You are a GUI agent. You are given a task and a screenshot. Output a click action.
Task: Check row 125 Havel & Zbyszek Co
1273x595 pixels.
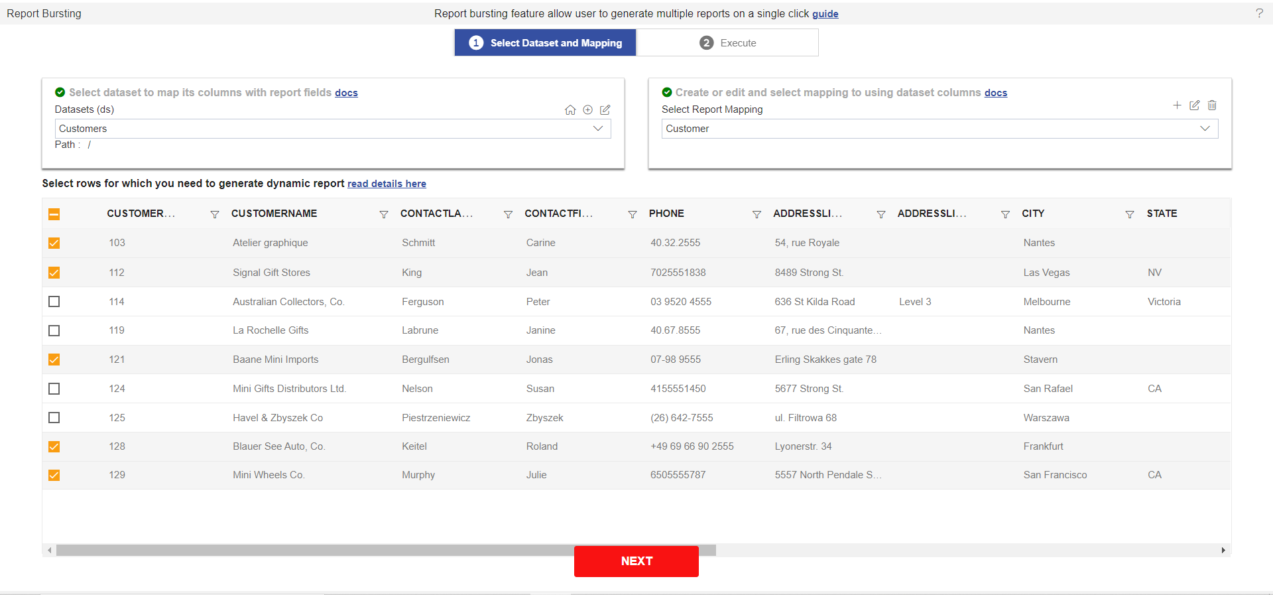tap(54, 418)
